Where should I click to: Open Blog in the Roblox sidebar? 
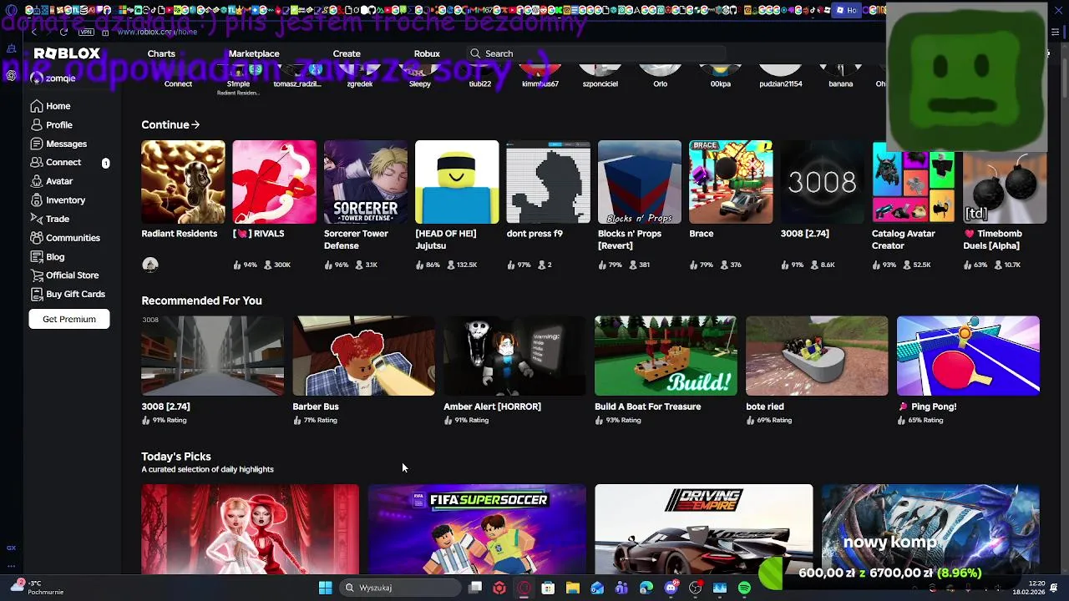(48, 256)
